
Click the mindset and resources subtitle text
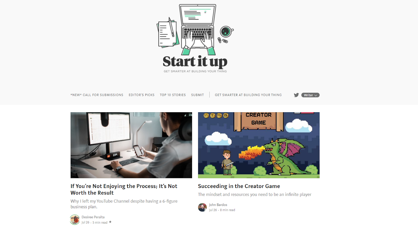255,194
